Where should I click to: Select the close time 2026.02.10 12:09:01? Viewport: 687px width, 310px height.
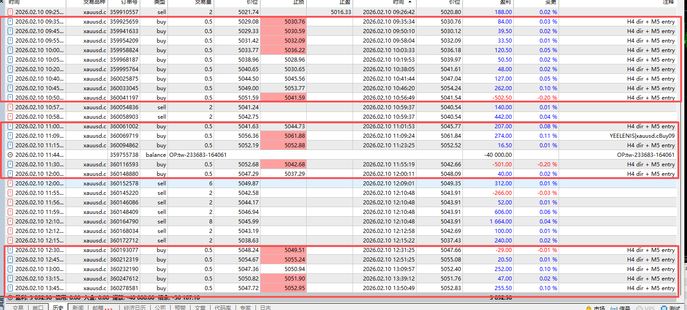click(x=389, y=184)
